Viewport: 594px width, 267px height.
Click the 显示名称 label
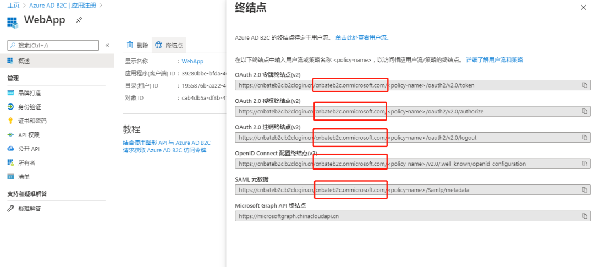click(x=136, y=61)
